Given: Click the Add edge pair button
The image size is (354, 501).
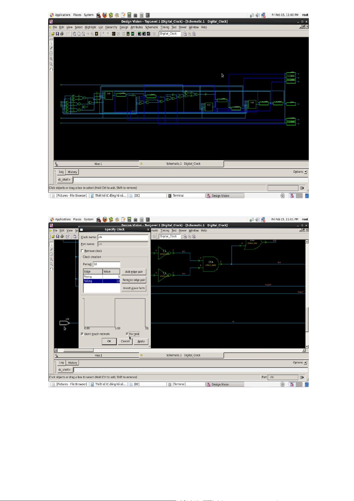Looking at the screenshot, I should point(134,272).
